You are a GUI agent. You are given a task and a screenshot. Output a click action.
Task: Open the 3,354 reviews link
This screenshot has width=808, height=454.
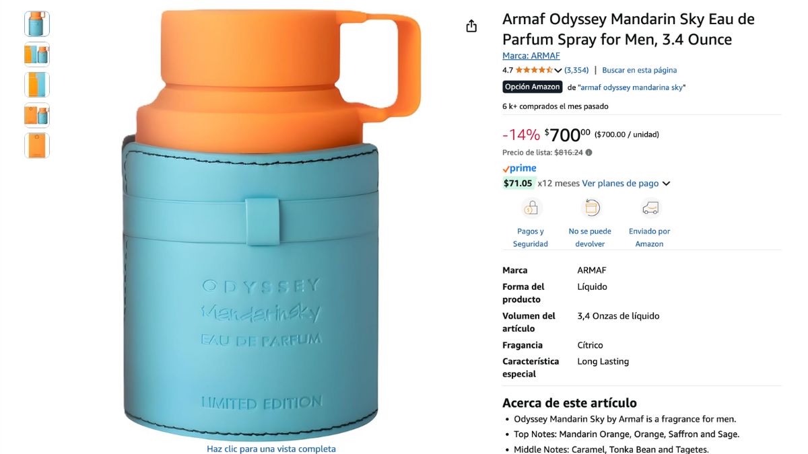576,70
